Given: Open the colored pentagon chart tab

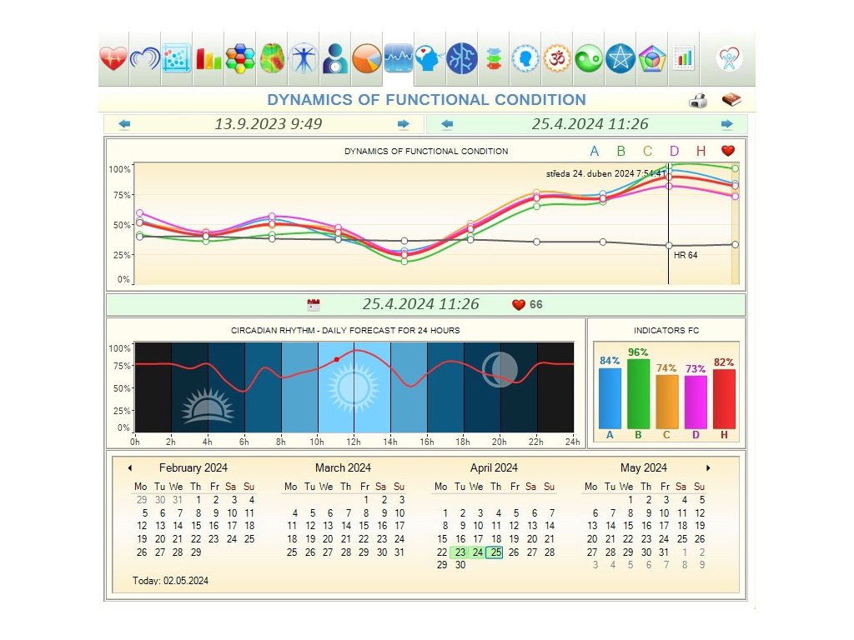Looking at the screenshot, I should coord(652,58).
